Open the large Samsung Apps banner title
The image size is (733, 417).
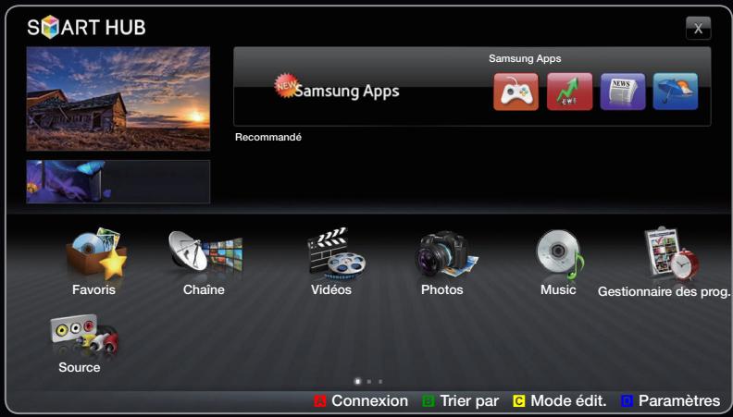pyautogui.click(x=347, y=91)
